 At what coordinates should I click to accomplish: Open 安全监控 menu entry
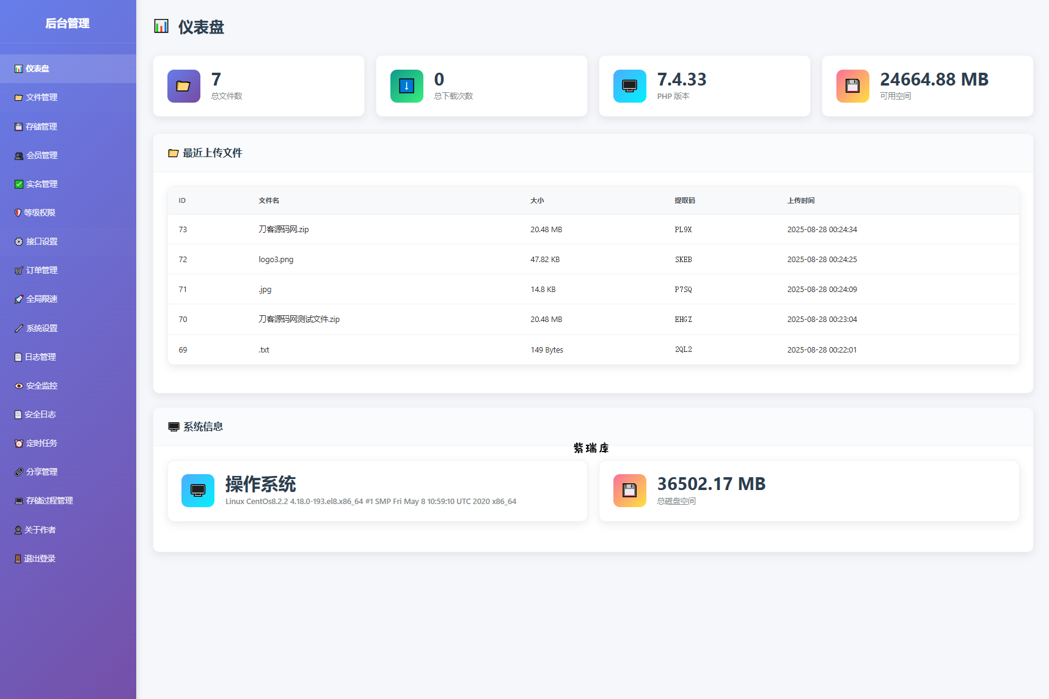point(42,386)
